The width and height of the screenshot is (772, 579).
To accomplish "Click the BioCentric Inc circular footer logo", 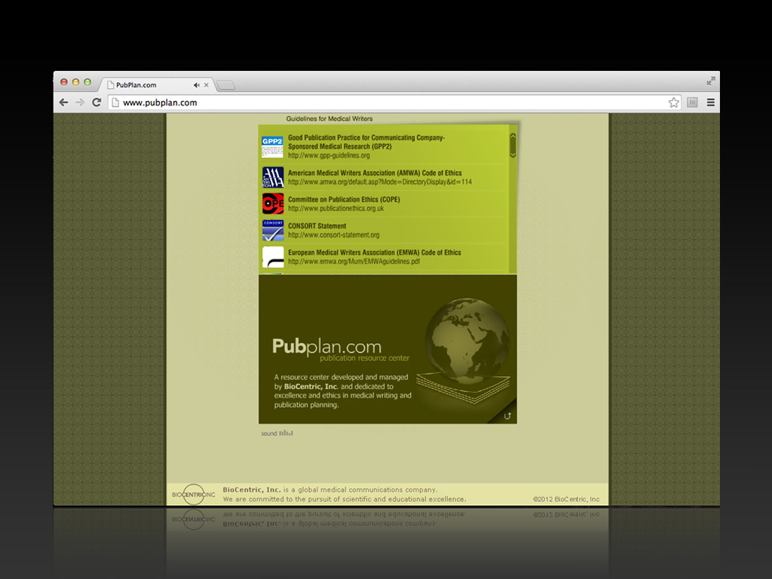I will [x=194, y=495].
